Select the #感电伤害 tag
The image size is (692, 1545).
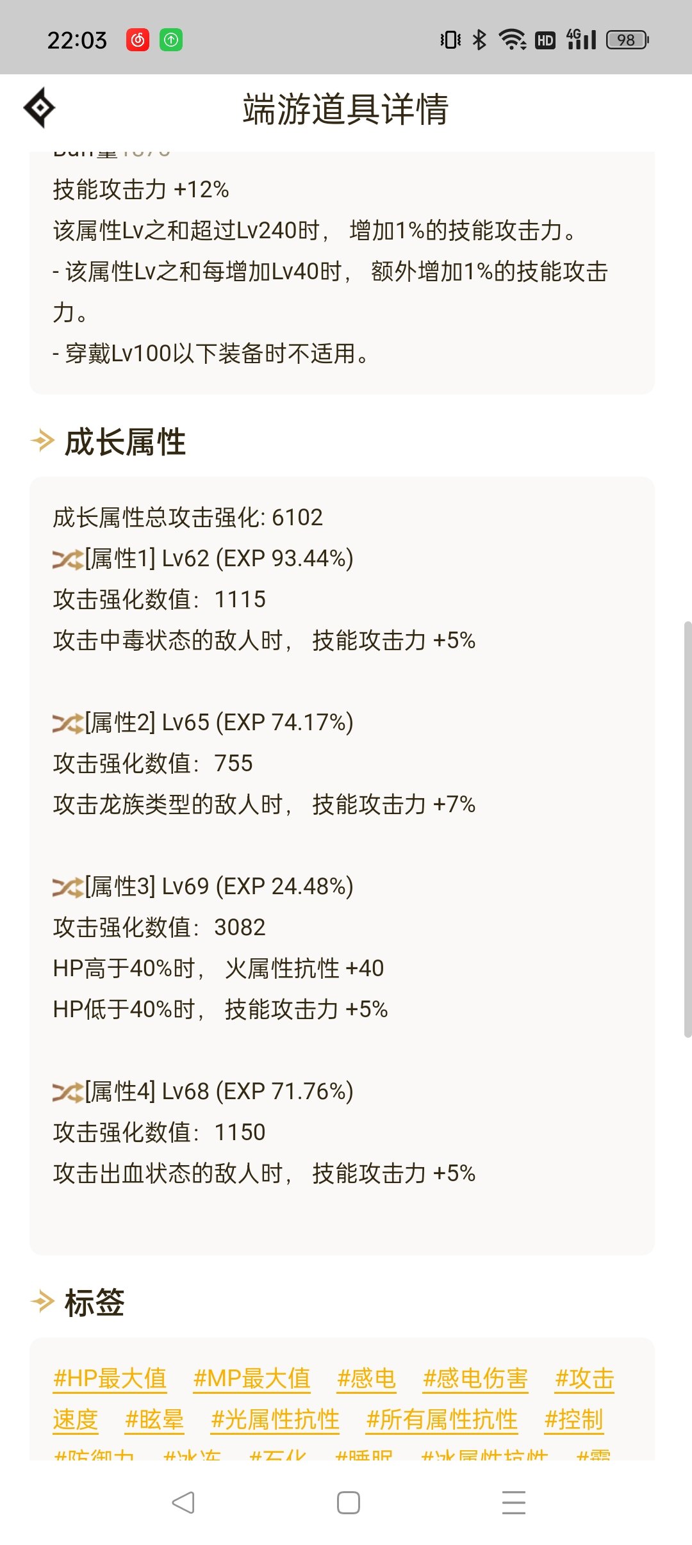(x=475, y=1378)
